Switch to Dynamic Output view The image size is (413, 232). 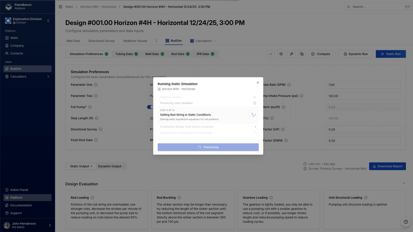click(x=110, y=166)
